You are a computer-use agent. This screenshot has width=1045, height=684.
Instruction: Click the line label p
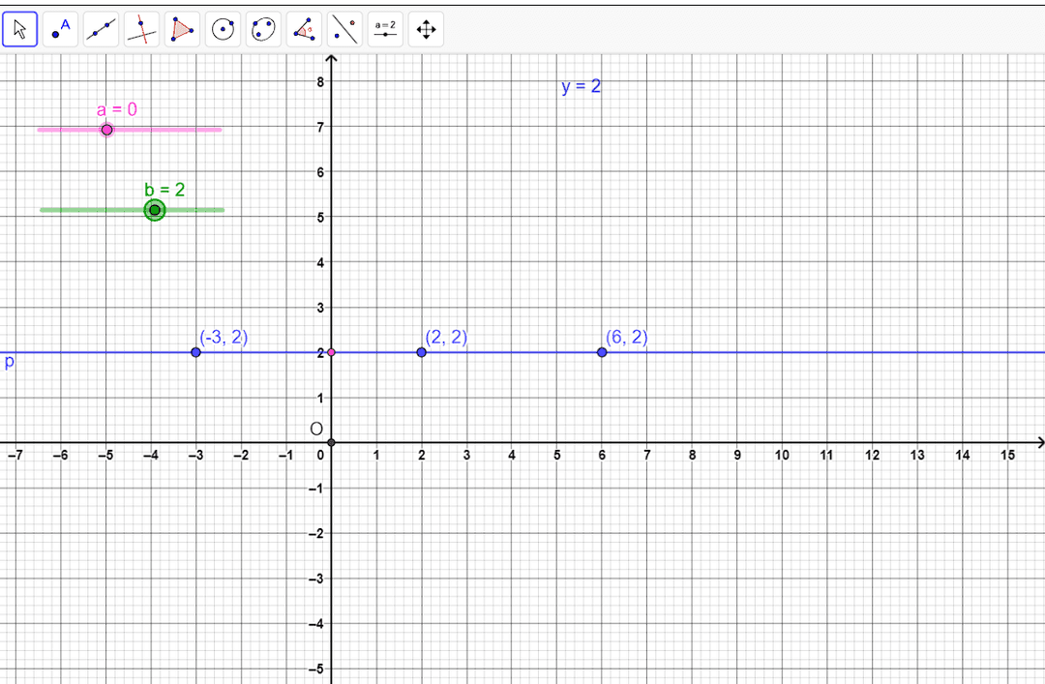point(9,363)
